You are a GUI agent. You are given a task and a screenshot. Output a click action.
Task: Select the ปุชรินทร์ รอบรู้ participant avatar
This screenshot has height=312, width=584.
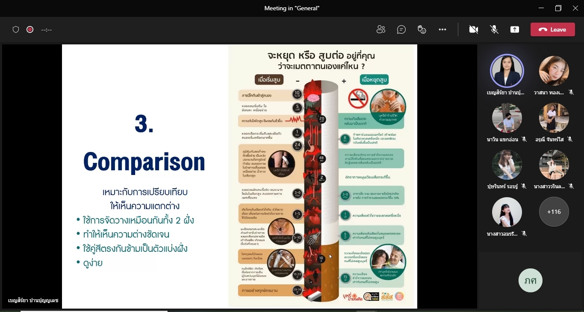(507, 165)
